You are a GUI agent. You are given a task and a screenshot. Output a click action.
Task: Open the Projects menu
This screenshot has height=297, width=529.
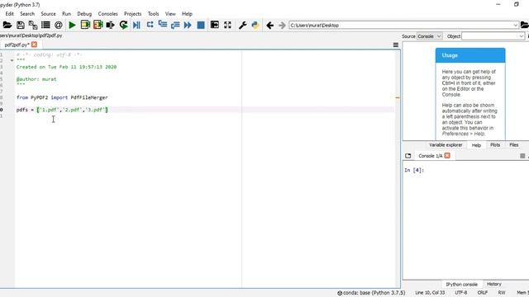click(132, 14)
